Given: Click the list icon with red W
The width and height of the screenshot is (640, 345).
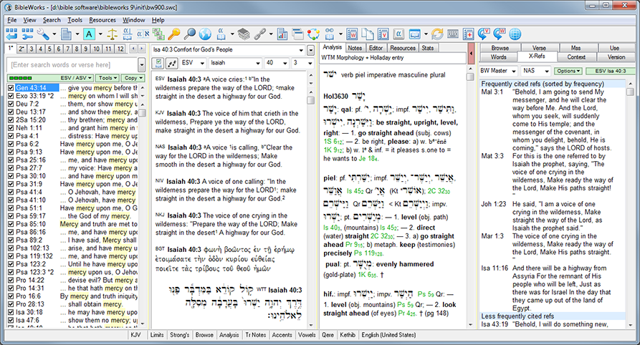Looking at the screenshot, I should click(x=352, y=34).
